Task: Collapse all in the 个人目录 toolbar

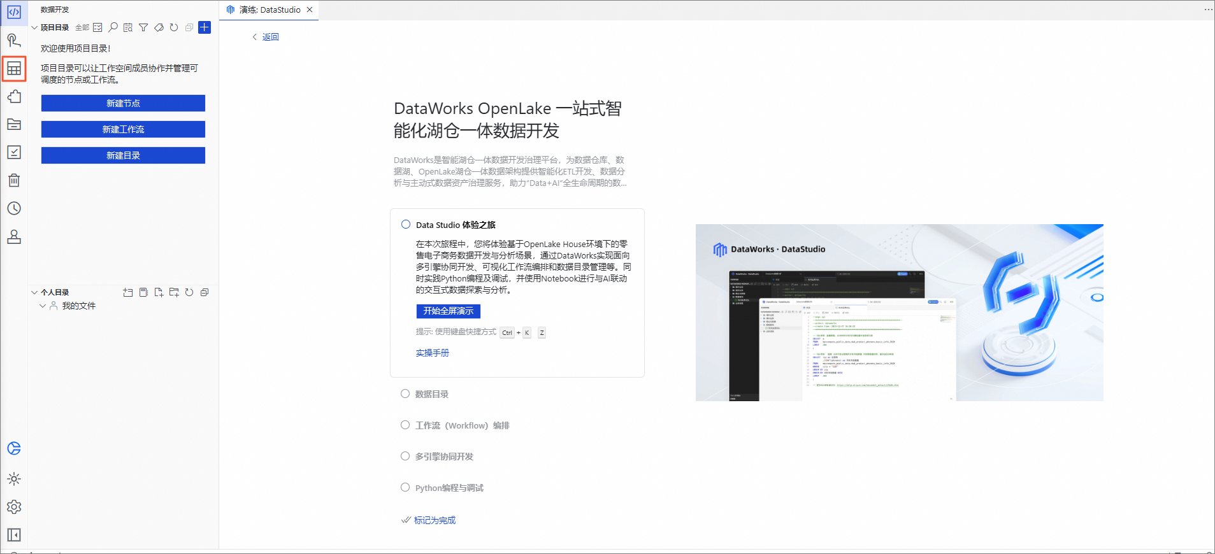Action: (205, 292)
